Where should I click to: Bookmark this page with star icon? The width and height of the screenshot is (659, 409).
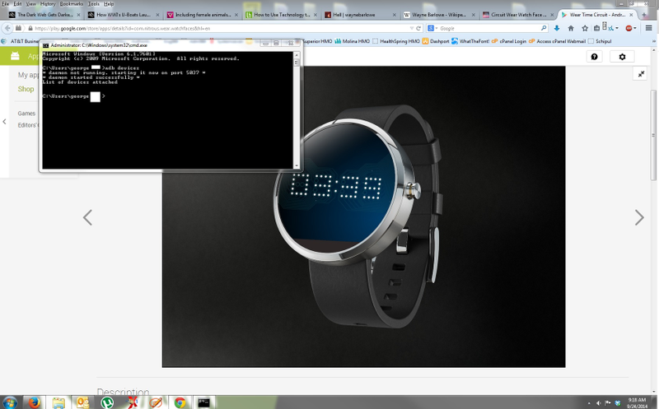585,28
